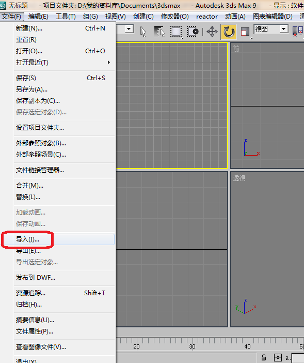Choose 设置项目文件夹... menu entry
Screen dimensions: 304x363
(64, 128)
